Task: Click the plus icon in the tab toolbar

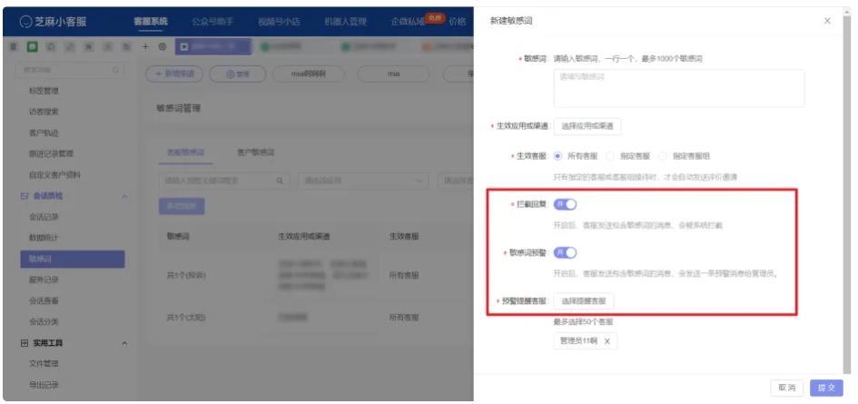Action: [x=146, y=45]
